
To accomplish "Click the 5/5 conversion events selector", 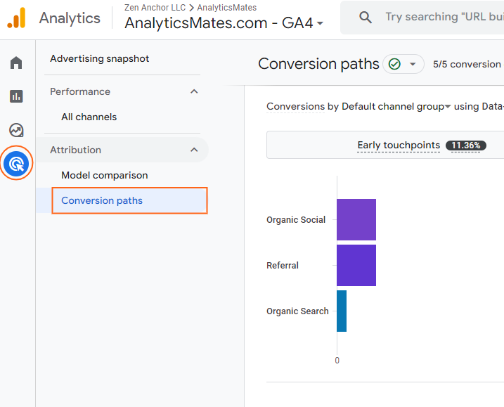I will (x=467, y=64).
